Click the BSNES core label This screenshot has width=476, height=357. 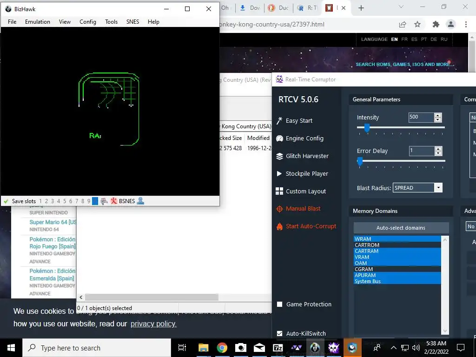[127, 201]
